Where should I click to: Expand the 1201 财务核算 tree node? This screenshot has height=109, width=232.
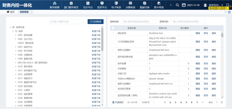pyautogui.click(x=16, y=35)
